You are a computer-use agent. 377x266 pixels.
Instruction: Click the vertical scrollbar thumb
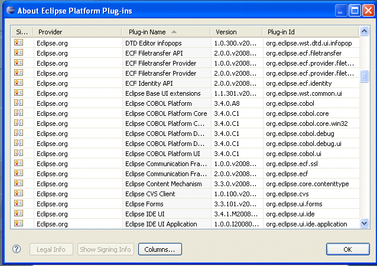pos(364,76)
